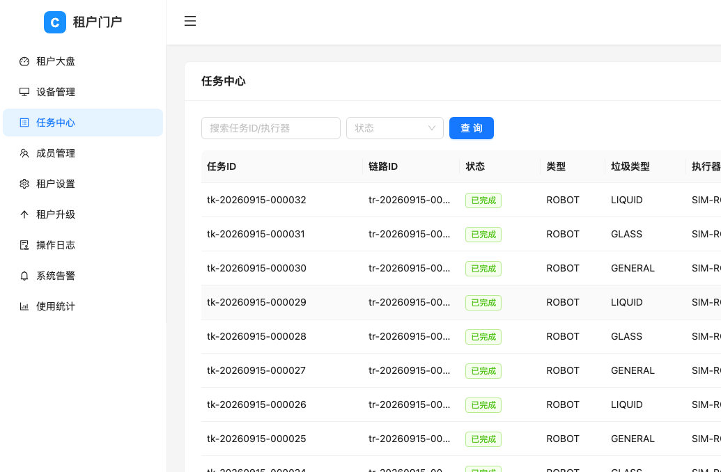Select task tk-20260915-000032
Screen dimensions: 721x472
(256, 200)
